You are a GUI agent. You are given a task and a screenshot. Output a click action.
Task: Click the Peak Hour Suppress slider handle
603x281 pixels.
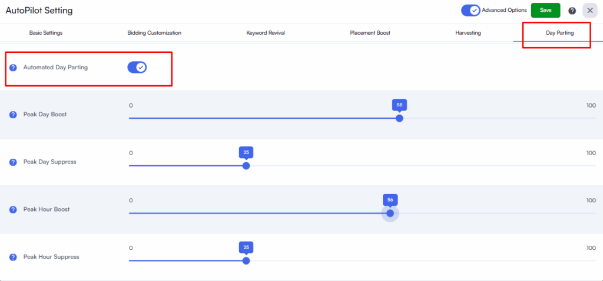[x=246, y=260]
